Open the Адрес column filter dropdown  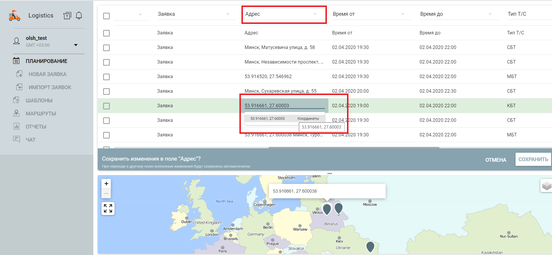(x=315, y=14)
